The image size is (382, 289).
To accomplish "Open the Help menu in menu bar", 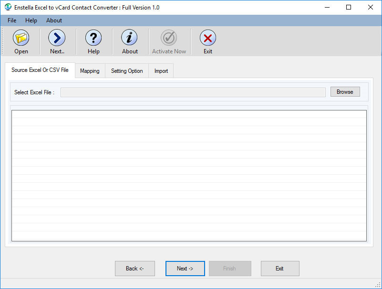I will pyautogui.click(x=31, y=20).
